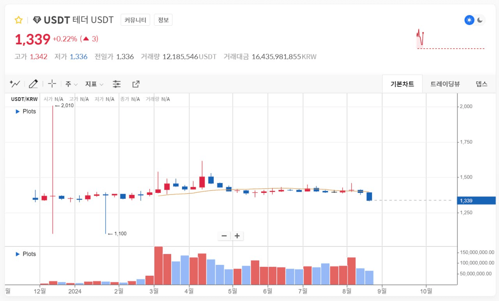
Task: Switch to dark mode moon icon
Action: (480, 20)
